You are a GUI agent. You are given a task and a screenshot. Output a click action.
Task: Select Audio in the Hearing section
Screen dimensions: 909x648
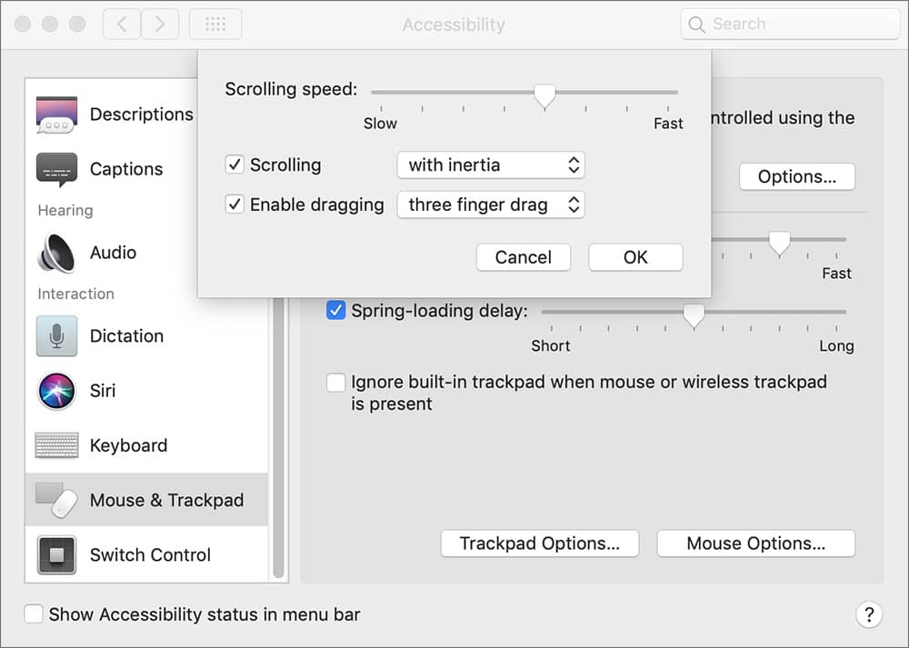[114, 253]
